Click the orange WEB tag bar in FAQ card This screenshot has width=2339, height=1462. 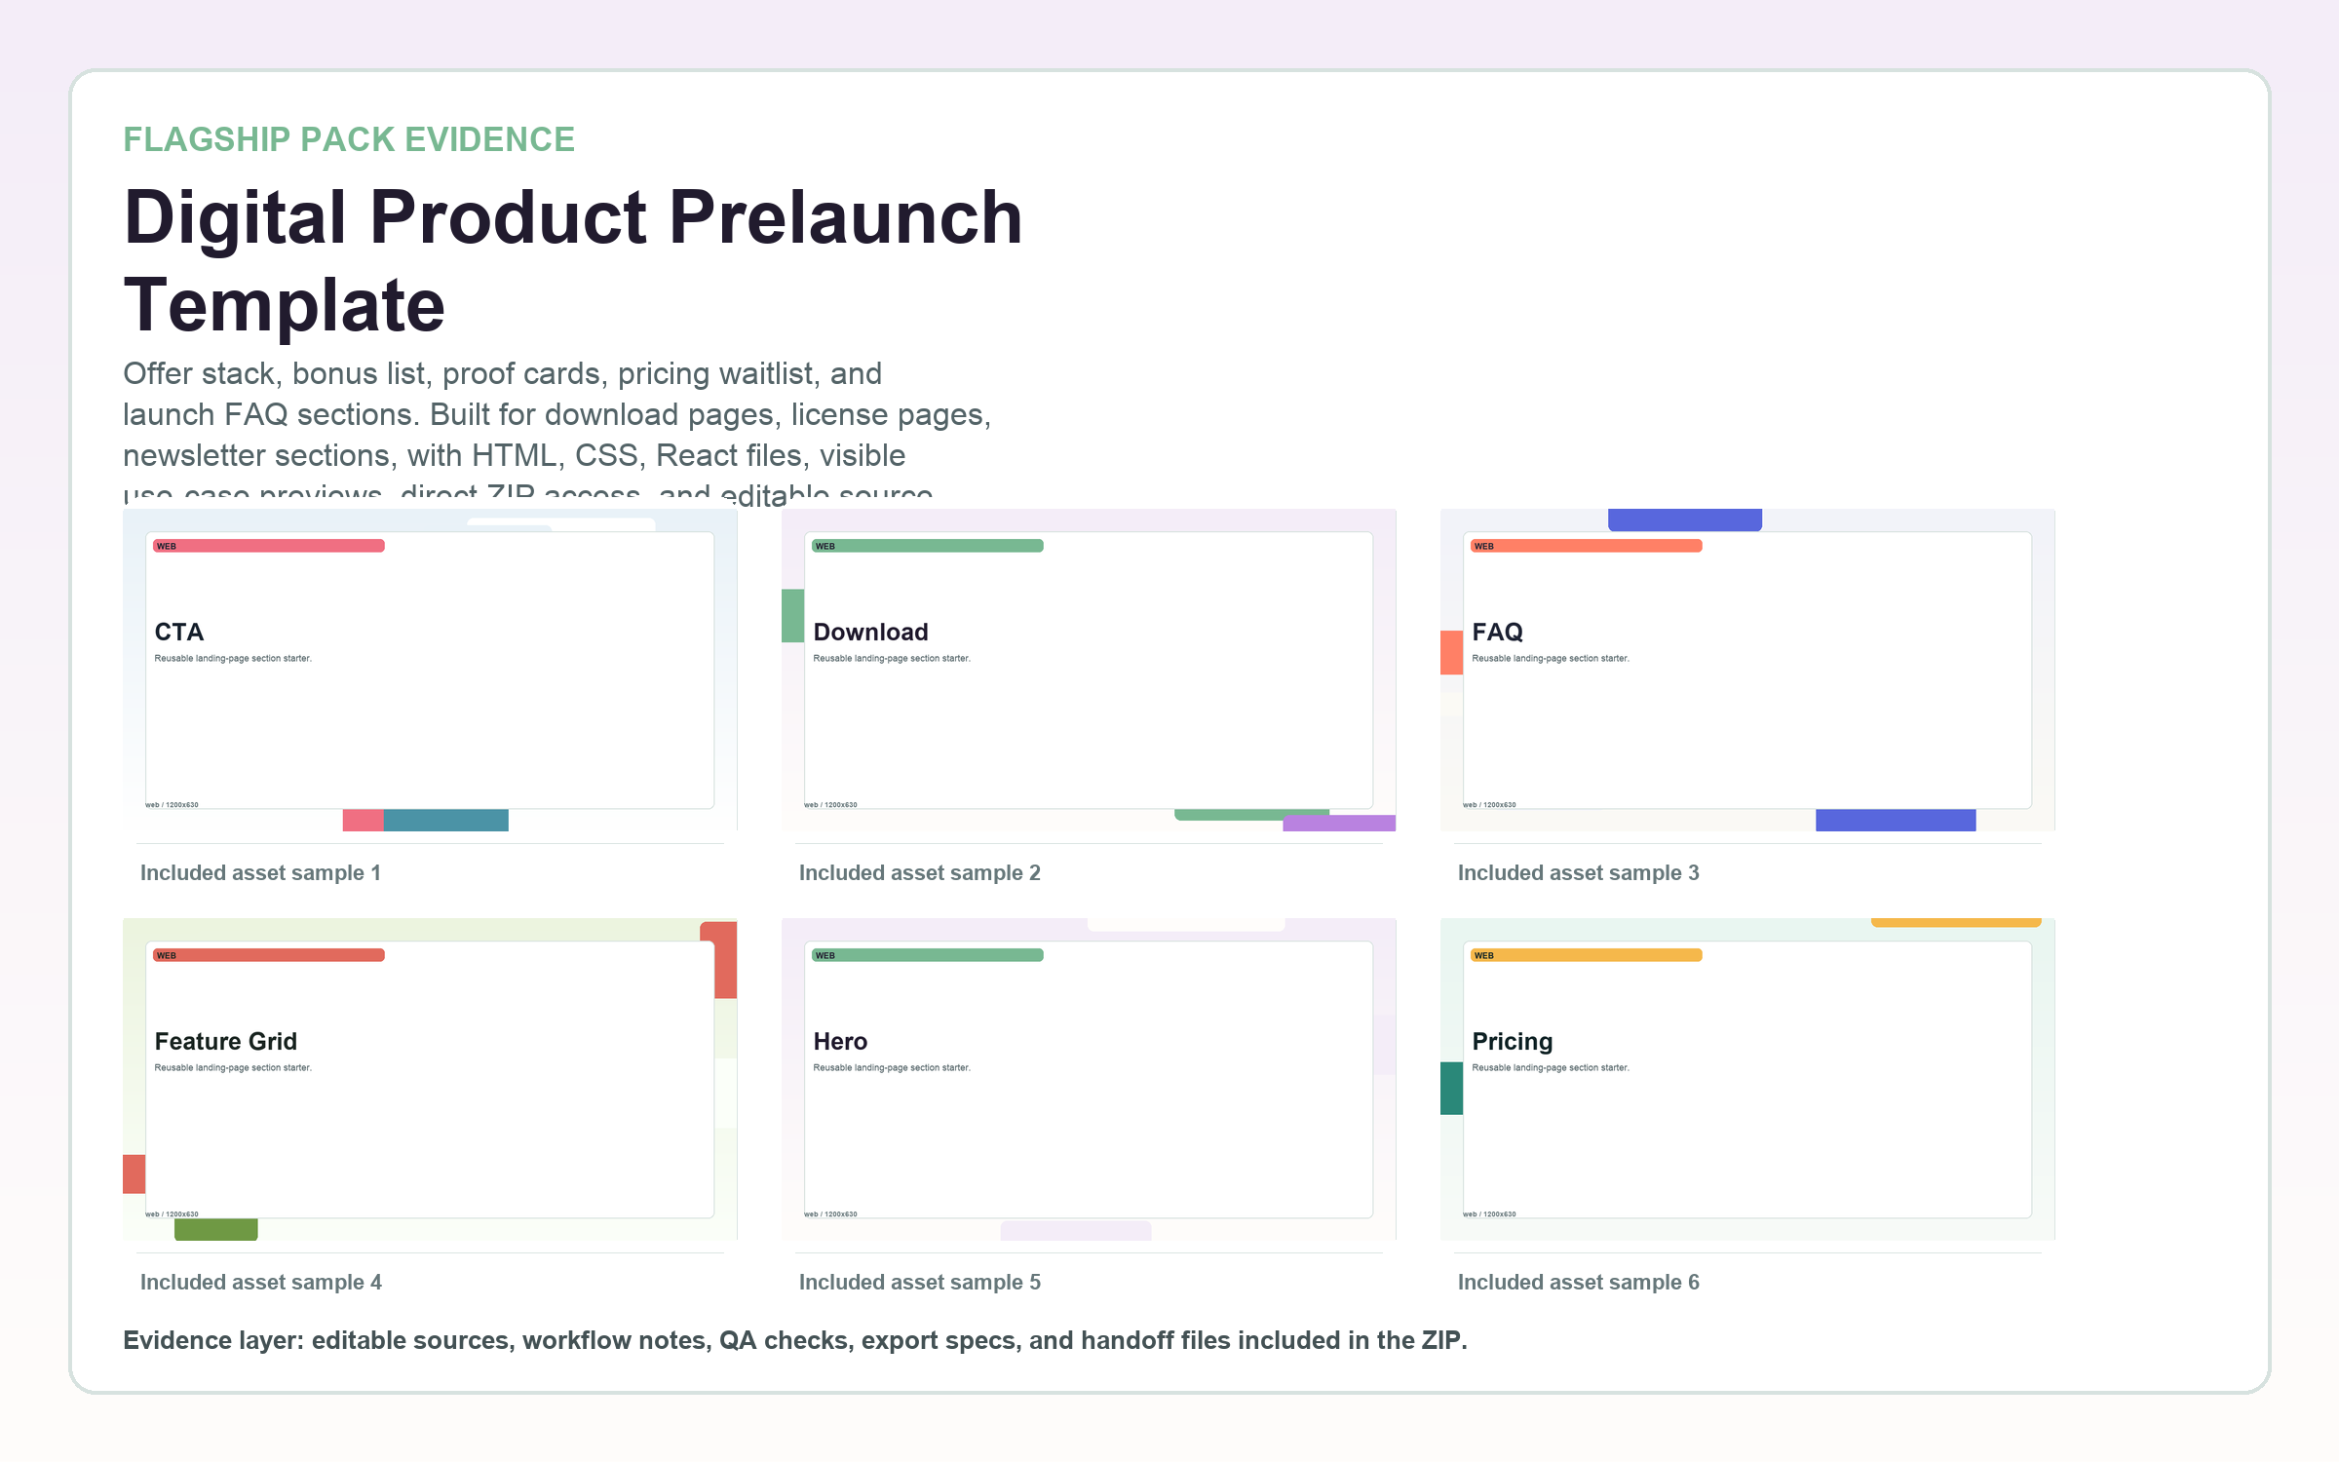click(1587, 546)
